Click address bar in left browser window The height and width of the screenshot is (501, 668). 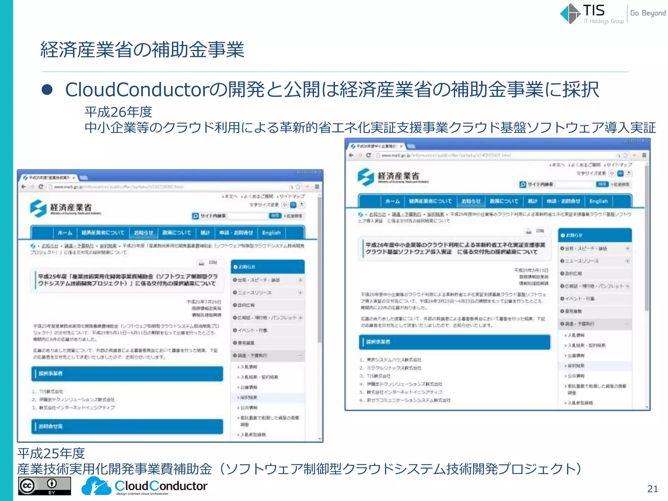[174, 187]
